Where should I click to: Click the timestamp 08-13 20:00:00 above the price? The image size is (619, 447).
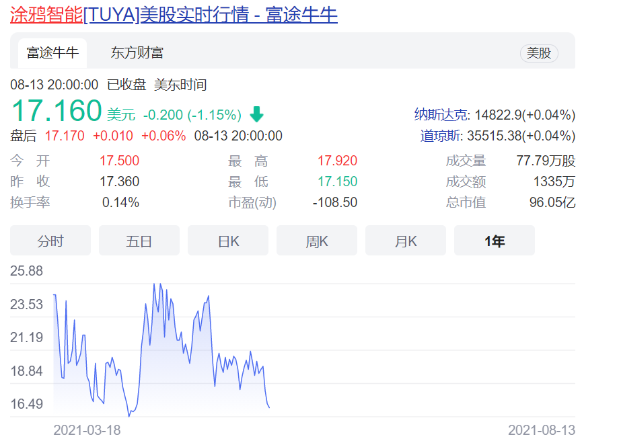click(54, 85)
